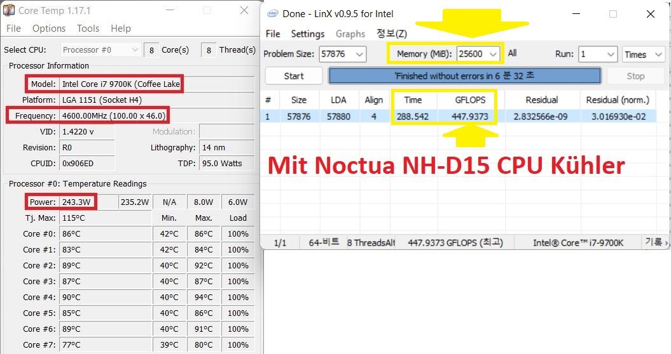Click the finished-without-errors progress bar
Image resolution: width=671 pixels, height=354 pixels.
click(464, 76)
